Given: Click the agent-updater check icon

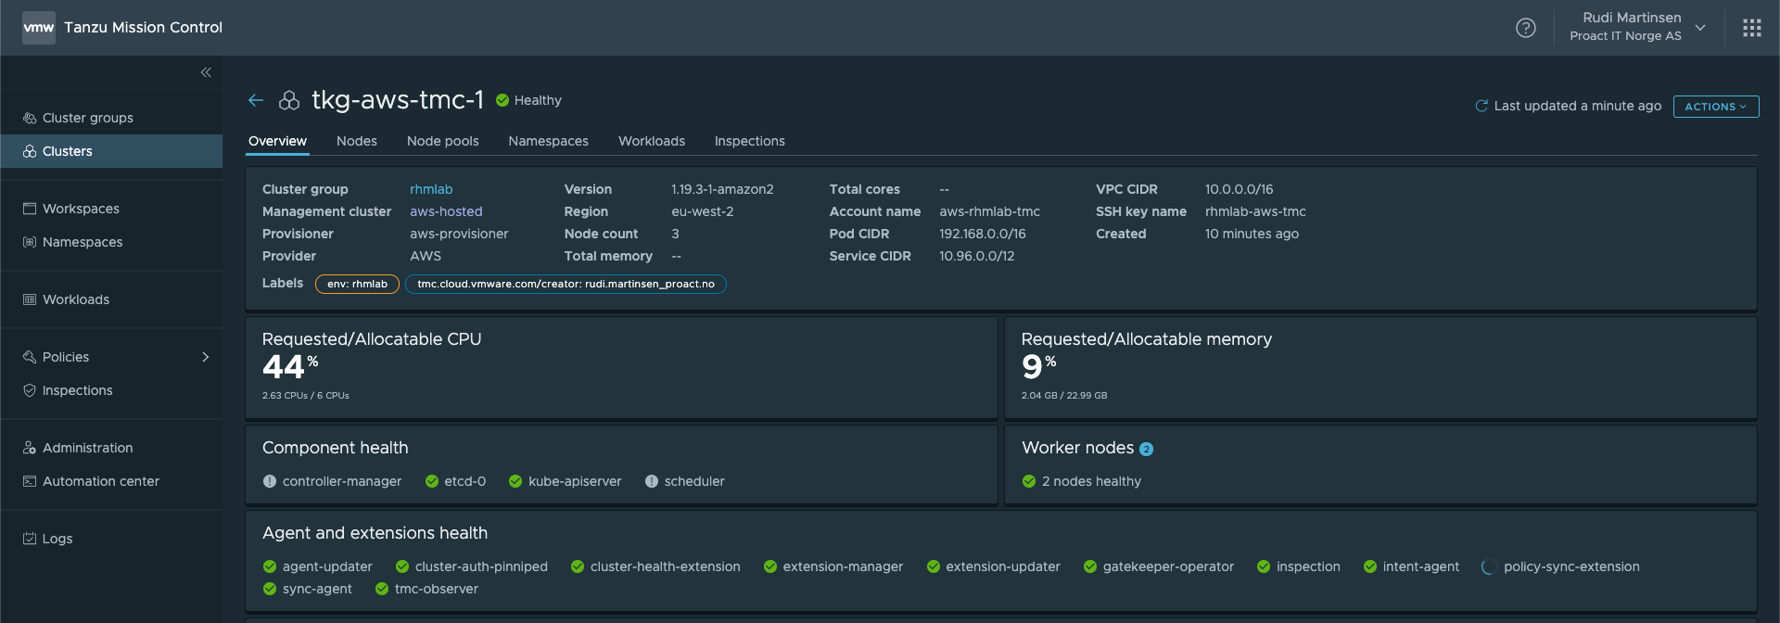Looking at the screenshot, I should (270, 566).
